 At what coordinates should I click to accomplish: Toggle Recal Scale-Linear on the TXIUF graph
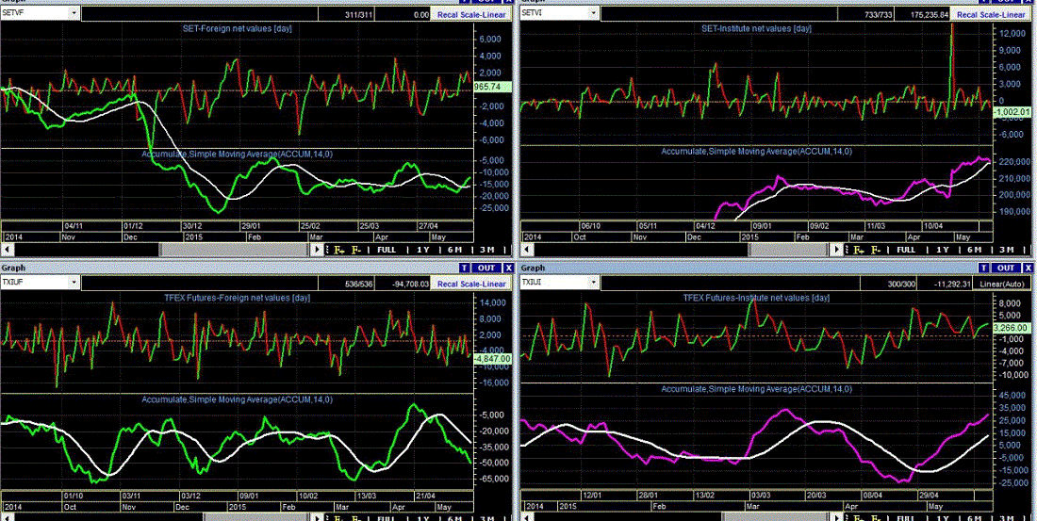coord(470,283)
